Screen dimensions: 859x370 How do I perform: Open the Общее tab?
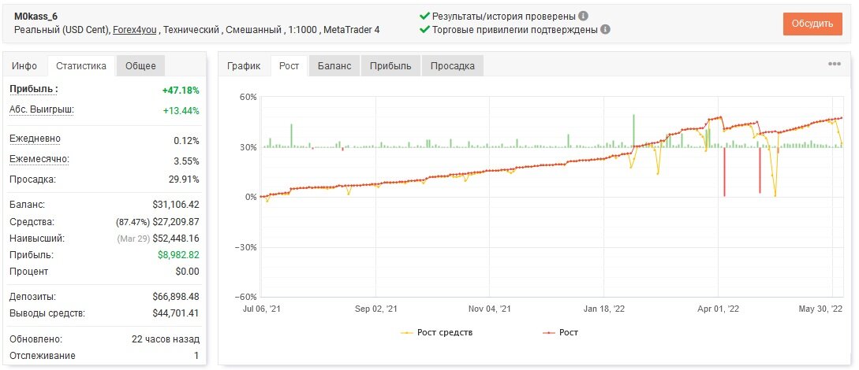pyautogui.click(x=140, y=66)
